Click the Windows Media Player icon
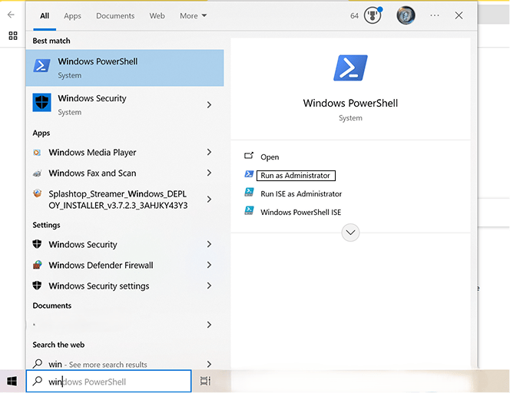The image size is (510, 393). (x=37, y=153)
